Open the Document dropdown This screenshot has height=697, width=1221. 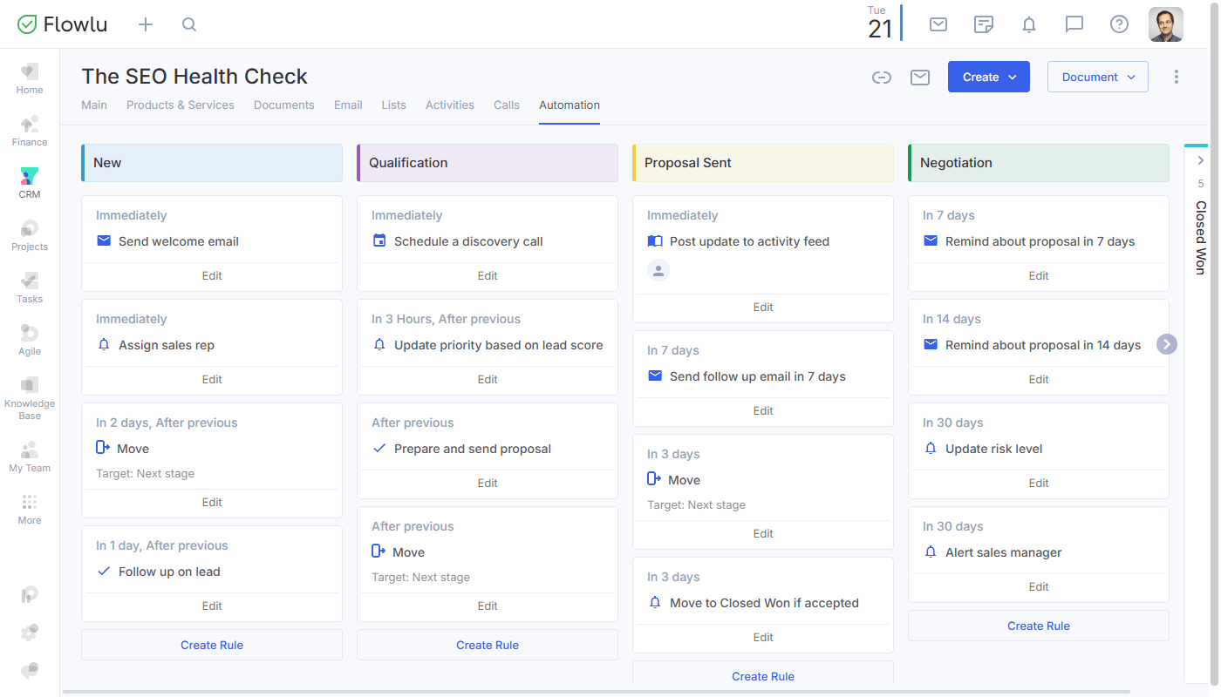[1097, 77]
